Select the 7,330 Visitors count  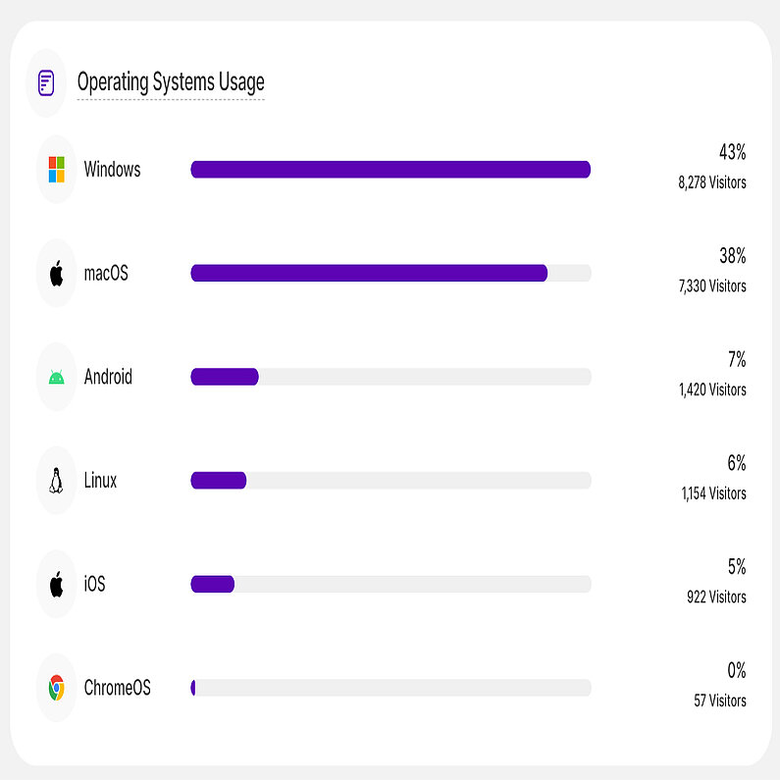click(x=711, y=286)
